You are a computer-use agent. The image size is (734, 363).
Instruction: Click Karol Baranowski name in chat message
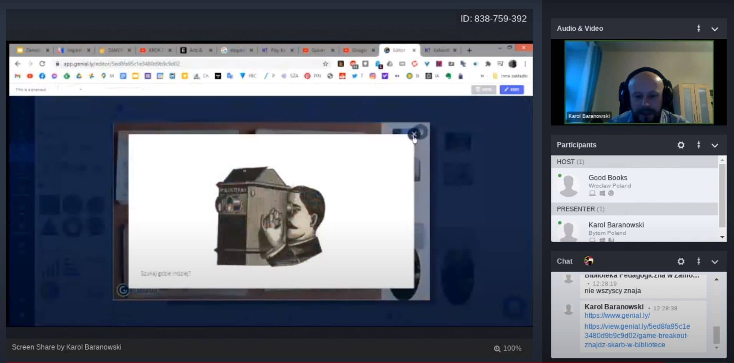click(x=614, y=307)
